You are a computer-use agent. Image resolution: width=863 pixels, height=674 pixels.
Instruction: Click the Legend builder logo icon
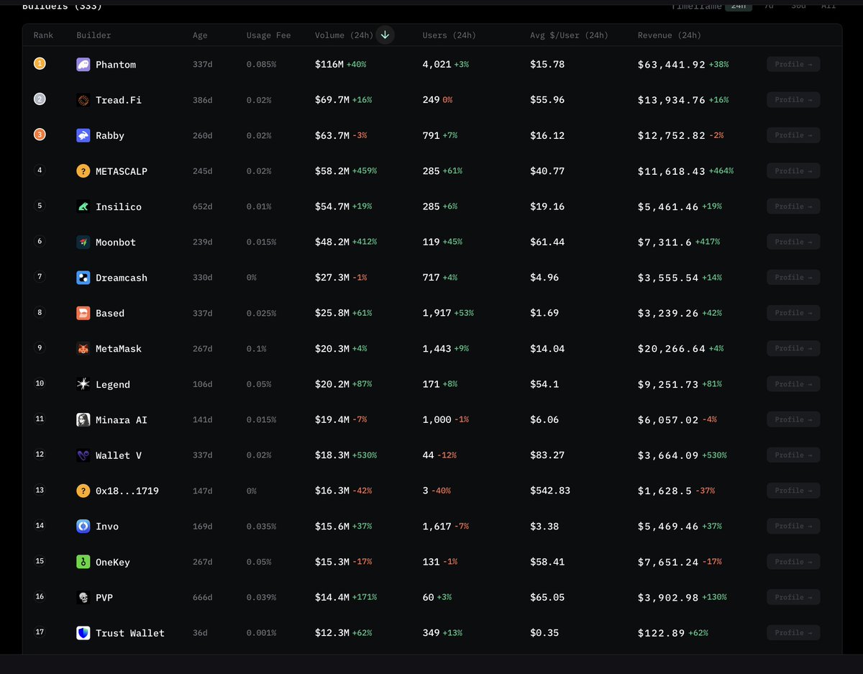coord(83,384)
